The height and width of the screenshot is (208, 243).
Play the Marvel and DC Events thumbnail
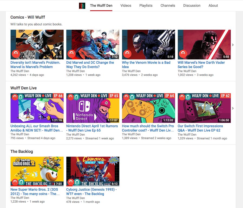pyautogui.click(x=93, y=45)
